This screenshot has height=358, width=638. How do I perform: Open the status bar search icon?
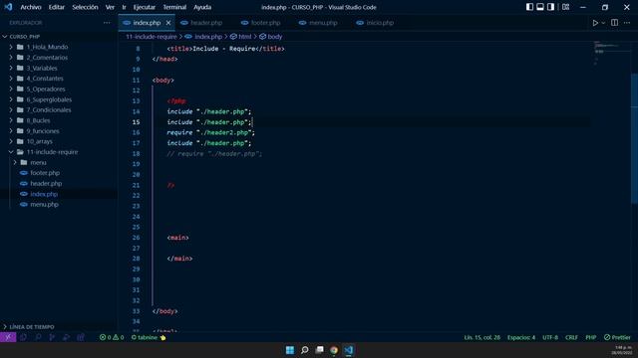click(38, 337)
